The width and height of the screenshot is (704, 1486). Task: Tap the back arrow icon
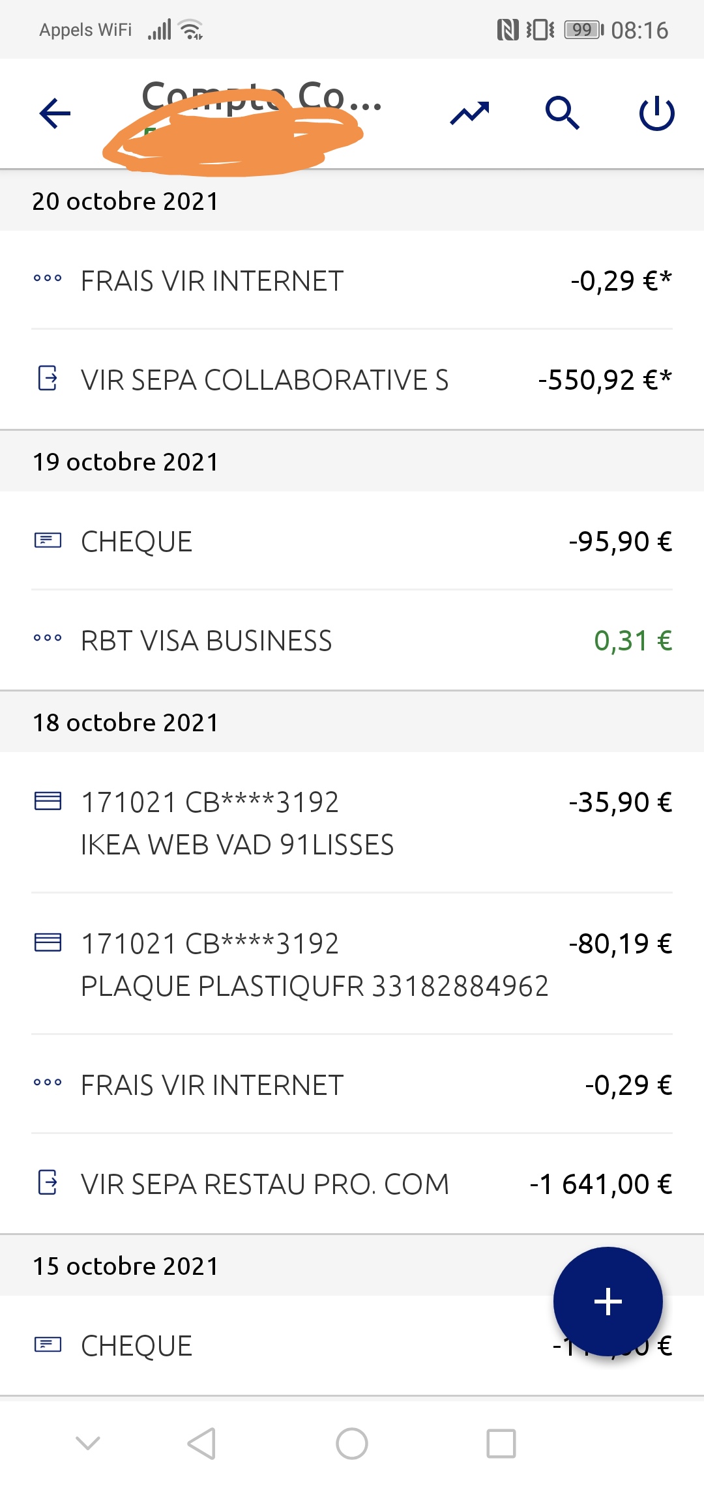55,113
